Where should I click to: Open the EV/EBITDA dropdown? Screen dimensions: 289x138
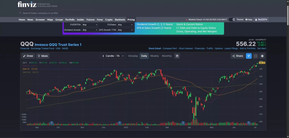click(x=90, y=25)
